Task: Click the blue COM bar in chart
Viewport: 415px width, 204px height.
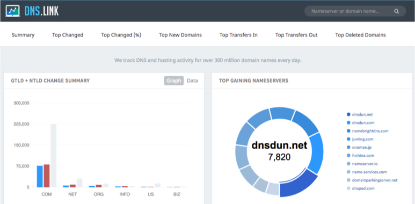Action: tap(40, 177)
